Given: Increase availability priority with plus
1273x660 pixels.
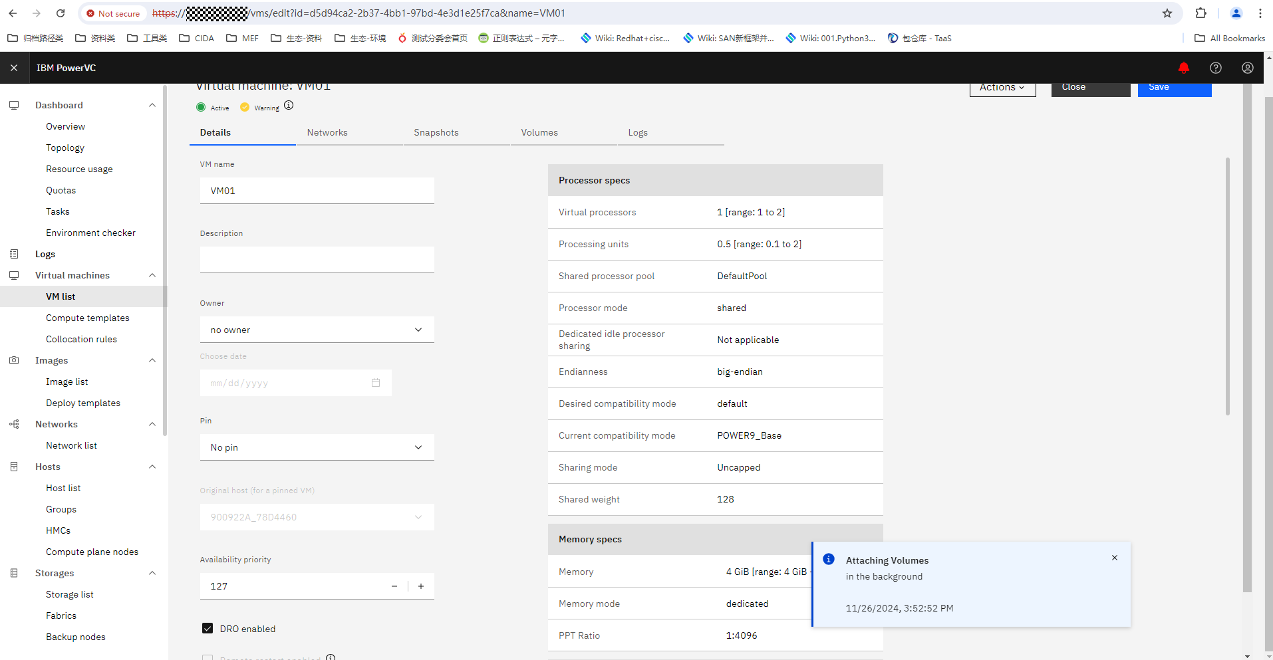Looking at the screenshot, I should 421,586.
